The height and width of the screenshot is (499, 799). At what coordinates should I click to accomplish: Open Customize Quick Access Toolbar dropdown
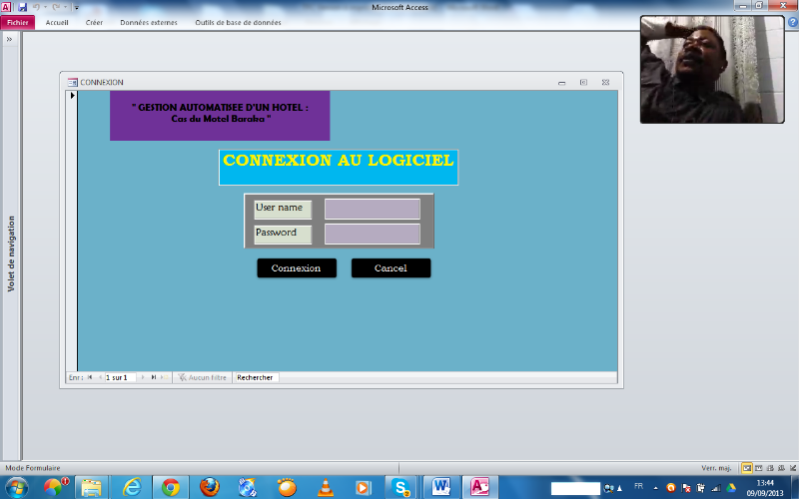(77, 8)
